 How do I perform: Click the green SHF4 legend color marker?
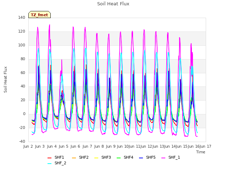pos(119,158)
